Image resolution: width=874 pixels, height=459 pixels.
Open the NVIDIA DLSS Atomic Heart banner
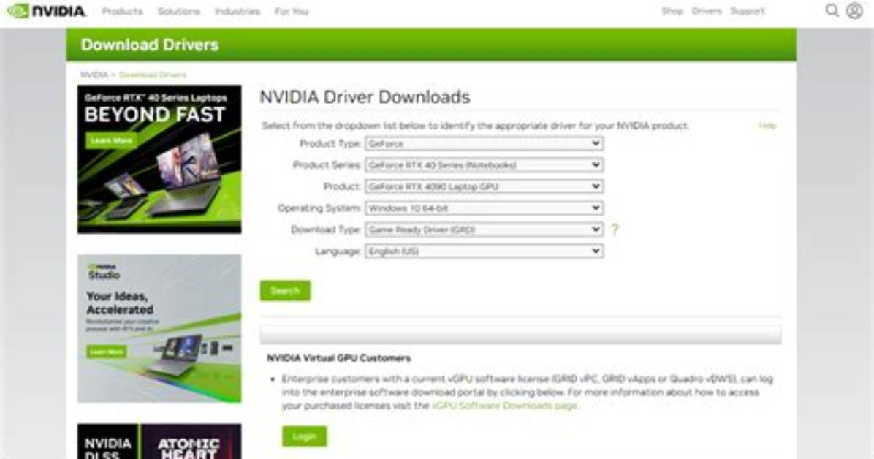159,441
